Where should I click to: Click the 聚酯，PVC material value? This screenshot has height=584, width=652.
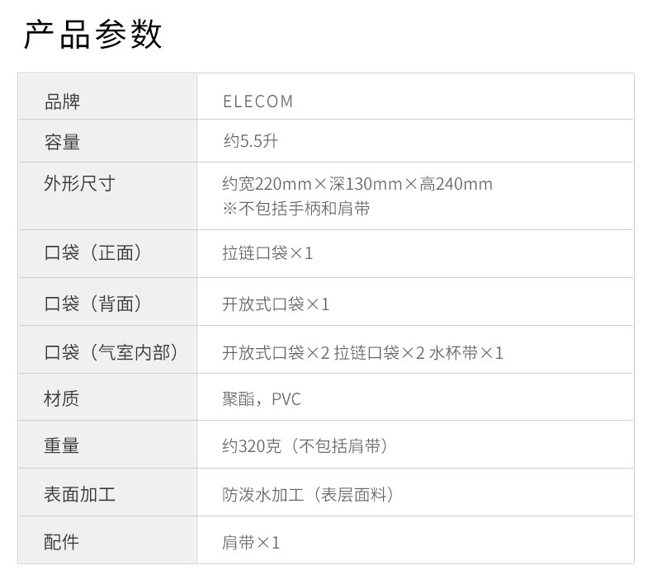click(x=262, y=400)
